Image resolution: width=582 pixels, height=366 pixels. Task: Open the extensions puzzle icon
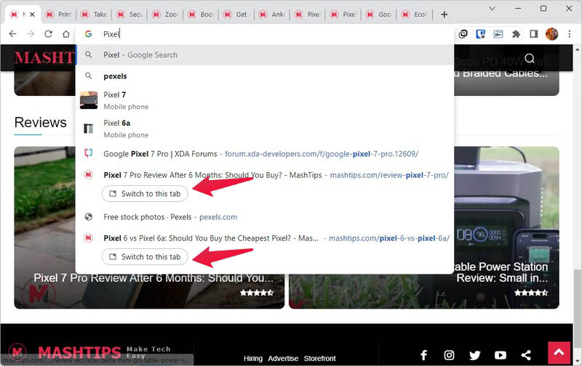point(516,34)
